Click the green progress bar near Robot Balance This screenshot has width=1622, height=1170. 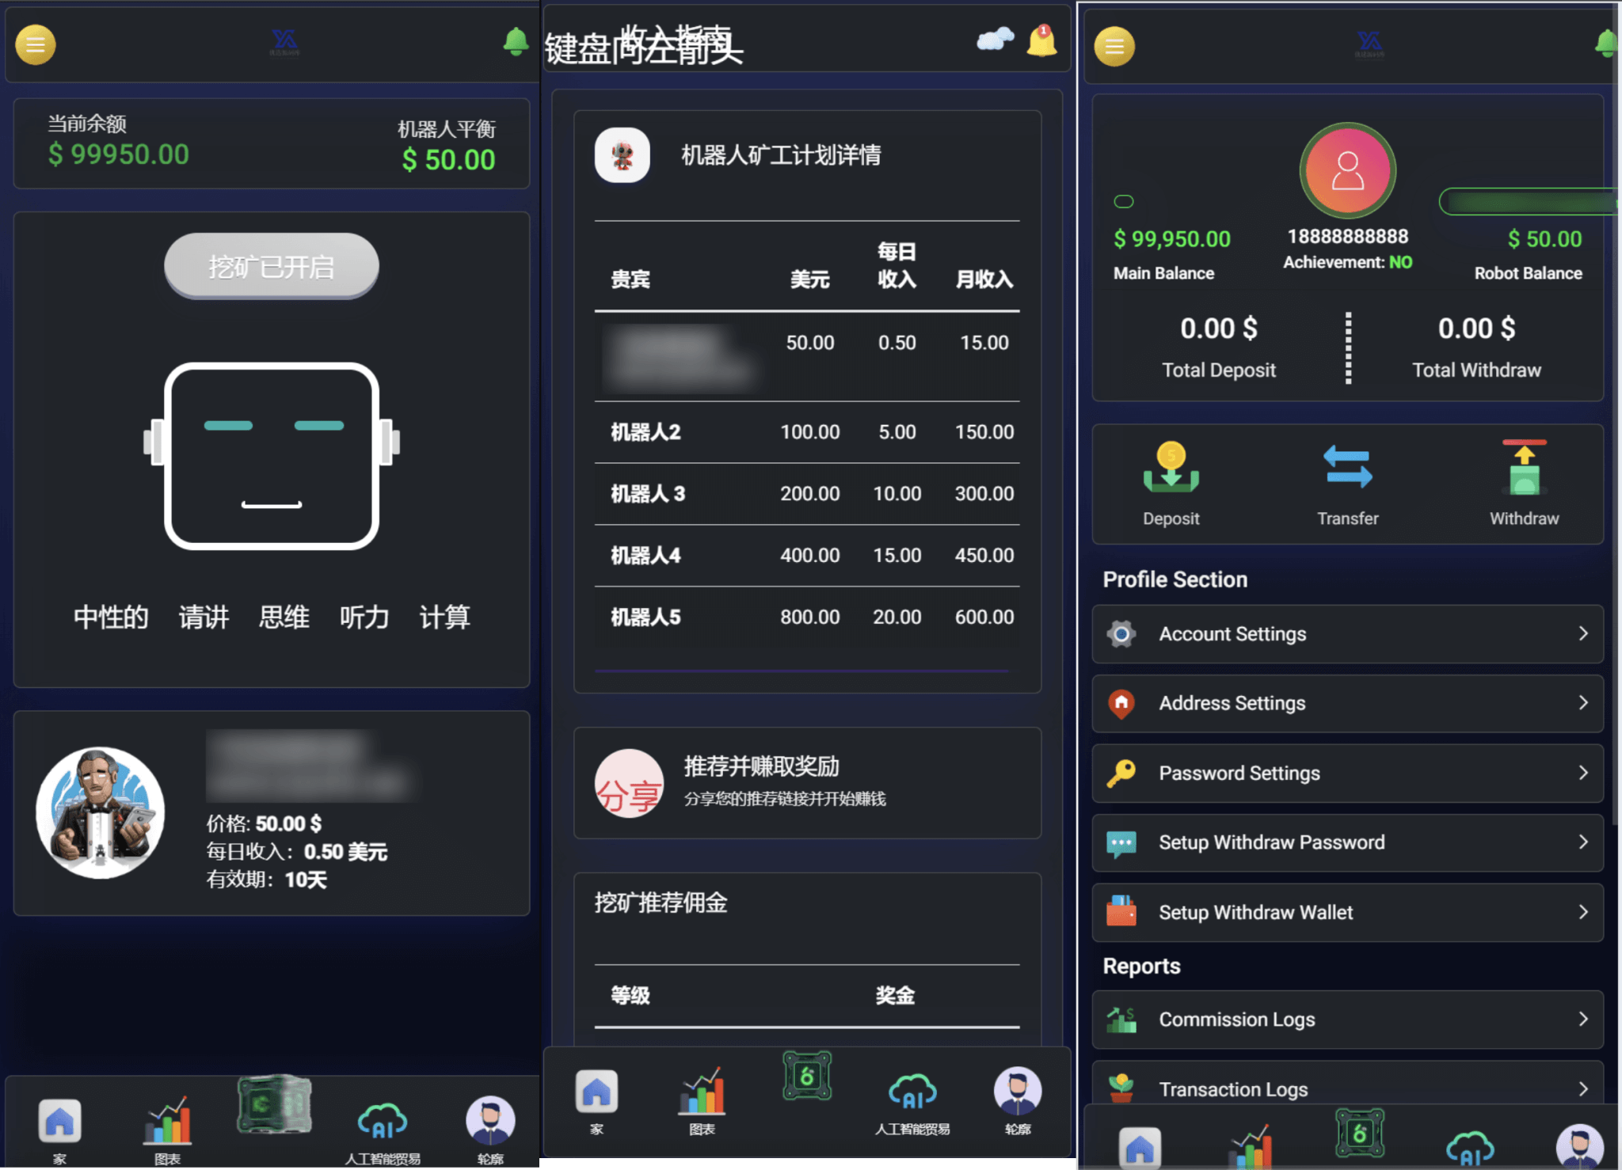(x=1529, y=202)
